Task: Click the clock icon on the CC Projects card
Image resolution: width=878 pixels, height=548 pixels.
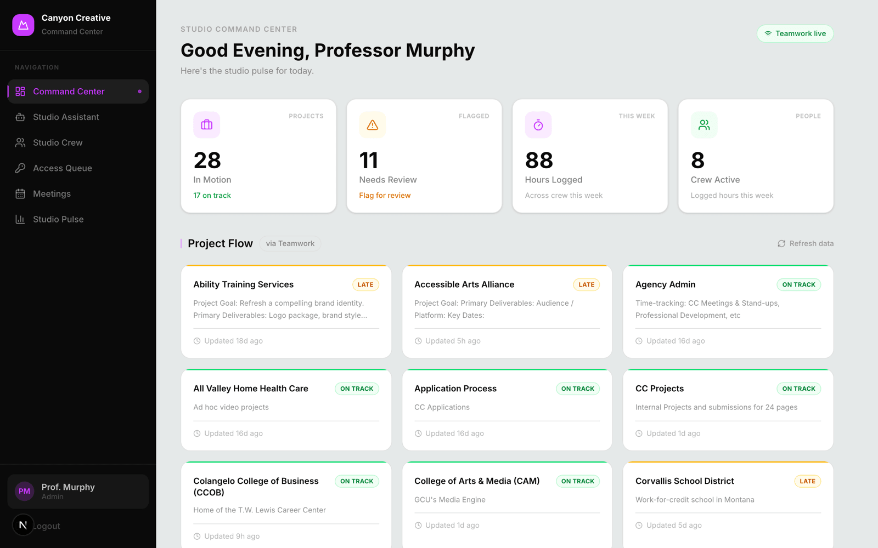Action: click(x=639, y=433)
